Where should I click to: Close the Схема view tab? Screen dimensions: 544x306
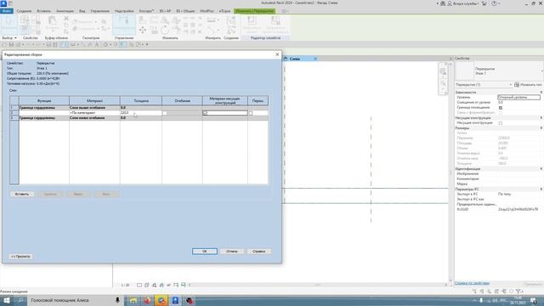pos(315,59)
